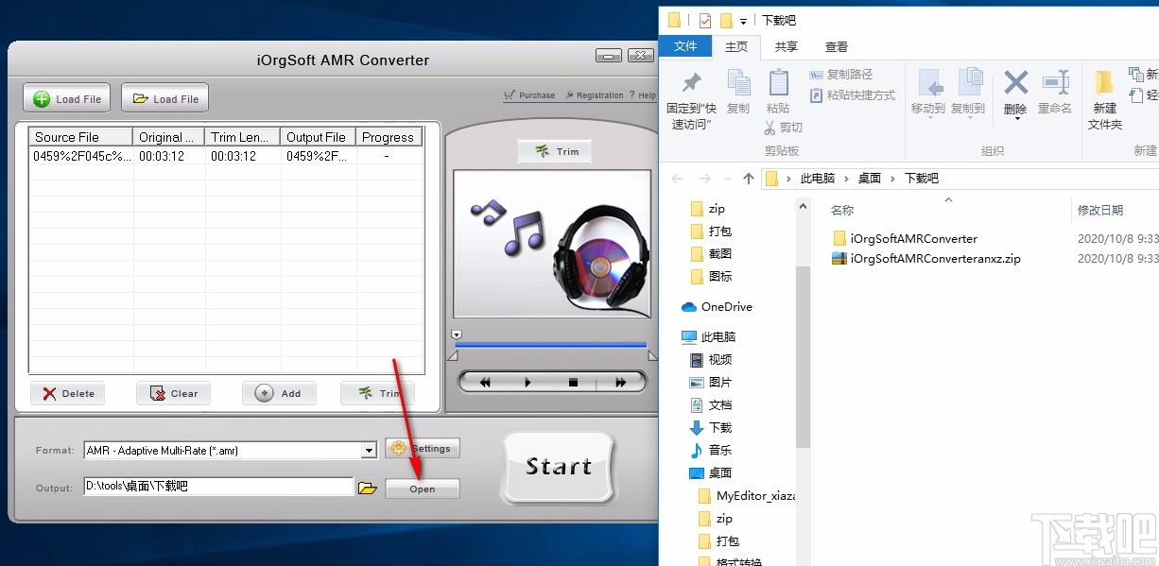Click the Load File button with green plus icon
Image resolution: width=1159 pixels, height=566 pixels.
tap(66, 96)
